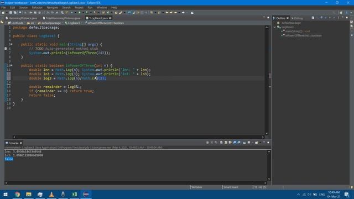This screenshot has height=199, width=354.
Task: Click the editor vertical scrollbar down arrow
Action: coord(267,133)
